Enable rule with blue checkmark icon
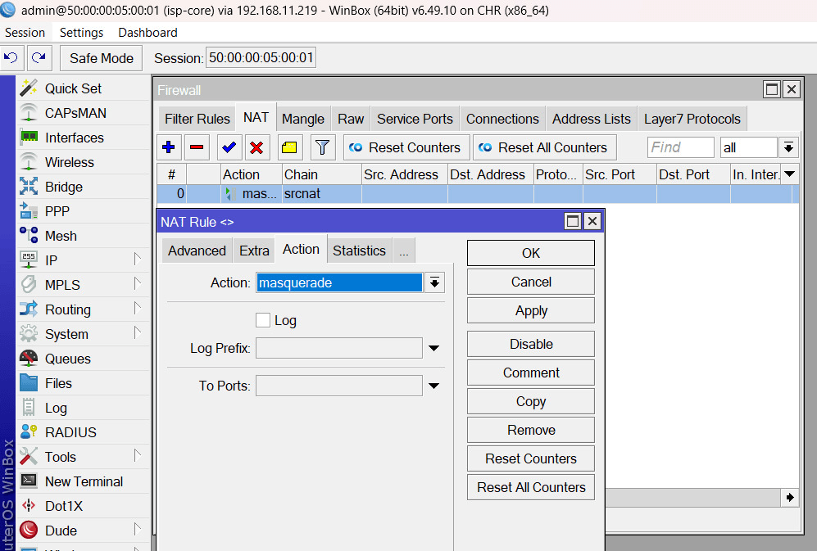 pyautogui.click(x=229, y=147)
